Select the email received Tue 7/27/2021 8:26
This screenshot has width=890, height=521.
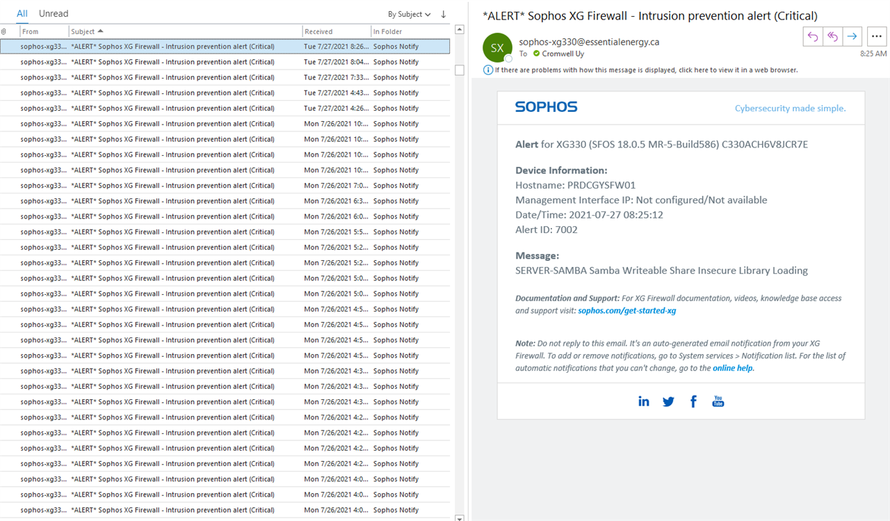(225, 47)
